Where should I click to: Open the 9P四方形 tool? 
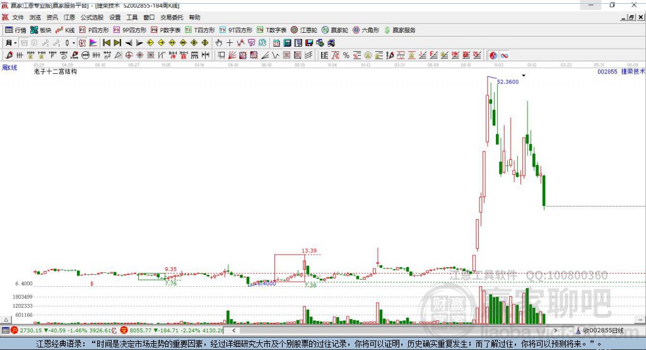point(130,30)
